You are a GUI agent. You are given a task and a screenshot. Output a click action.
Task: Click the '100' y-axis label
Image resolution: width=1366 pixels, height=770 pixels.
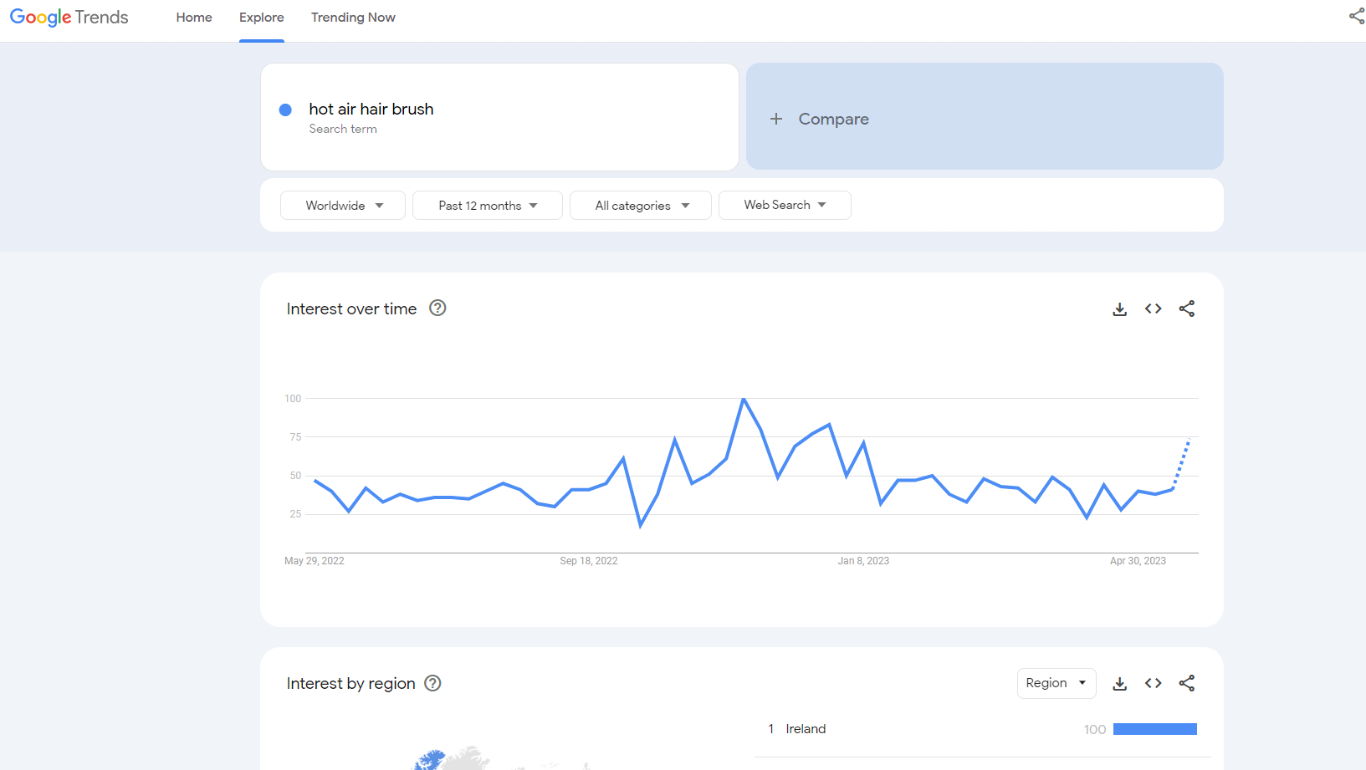[x=293, y=399]
